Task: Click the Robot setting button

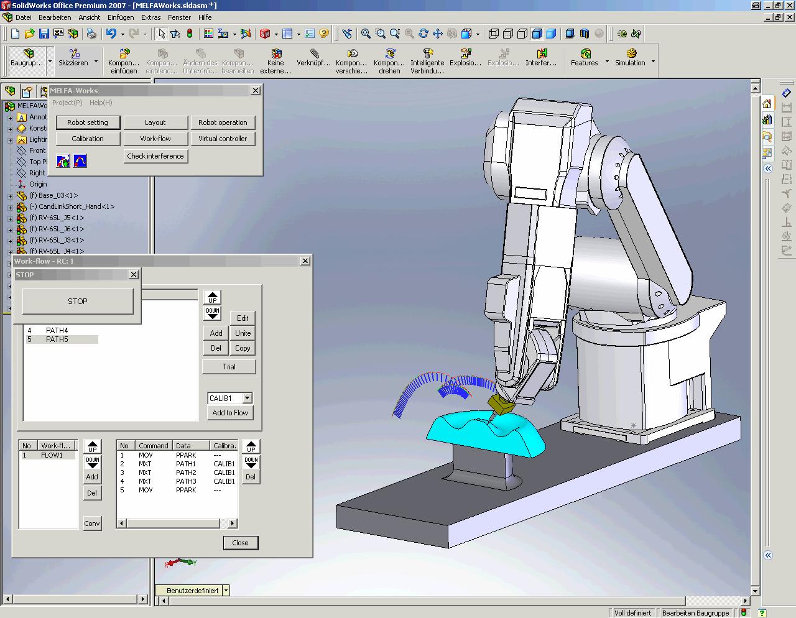Action: tap(88, 122)
